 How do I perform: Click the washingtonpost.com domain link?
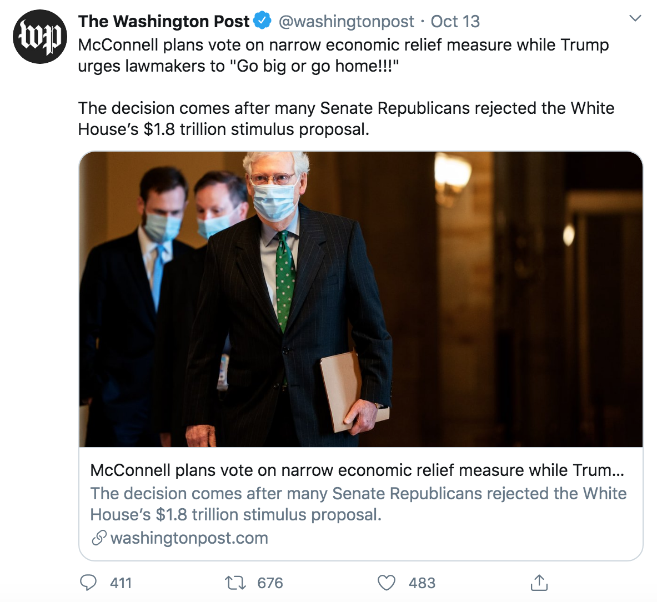click(x=189, y=538)
